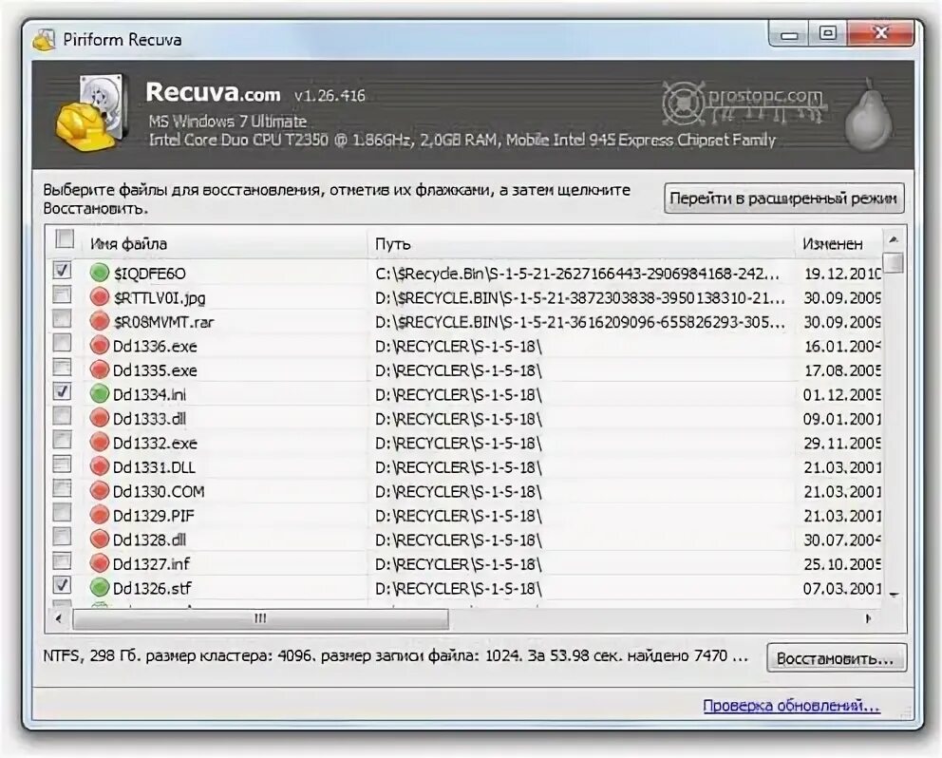Select the Dd1327.inf file name
This screenshot has height=758, width=942.
[151, 564]
